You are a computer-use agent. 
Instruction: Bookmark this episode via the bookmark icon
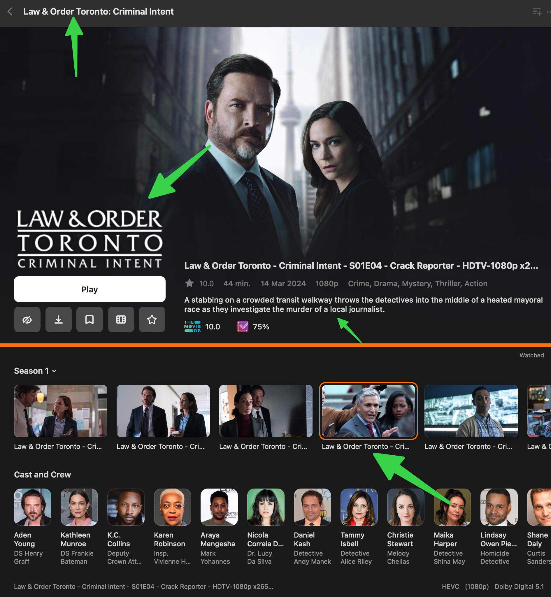click(x=90, y=319)
